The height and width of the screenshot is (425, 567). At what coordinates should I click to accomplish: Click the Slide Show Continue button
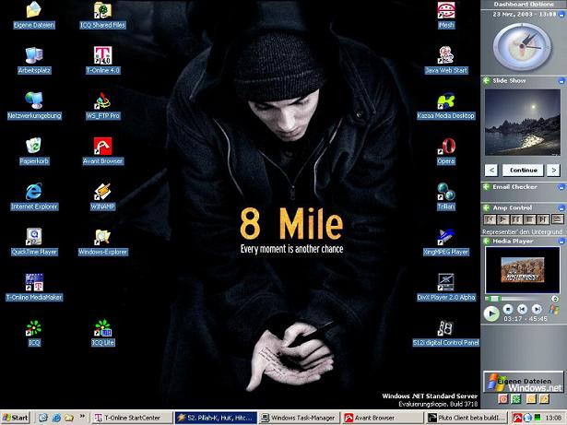(523, 170)
